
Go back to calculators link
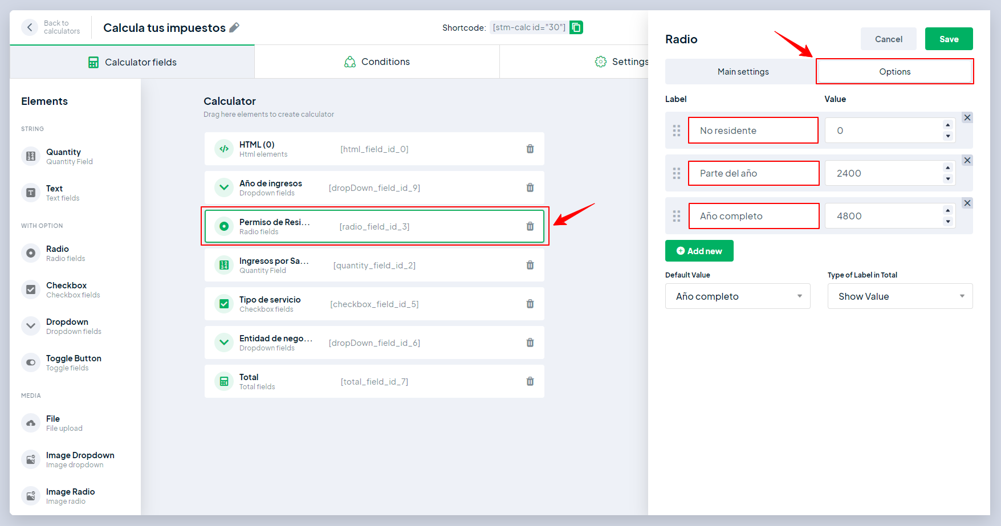tap(62, 27)
